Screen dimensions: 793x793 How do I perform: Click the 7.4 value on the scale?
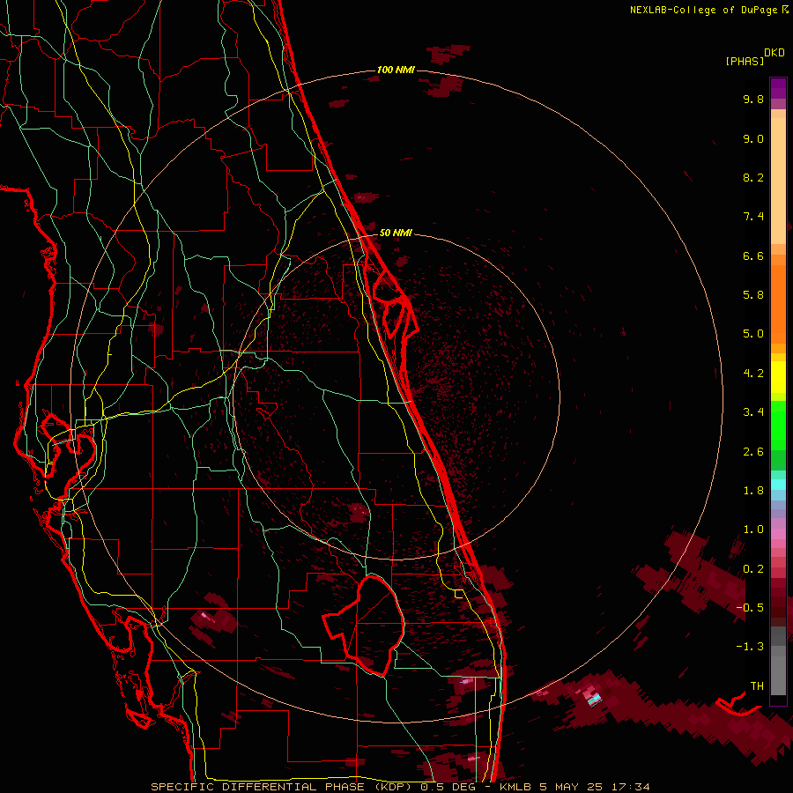click(753, 217)
